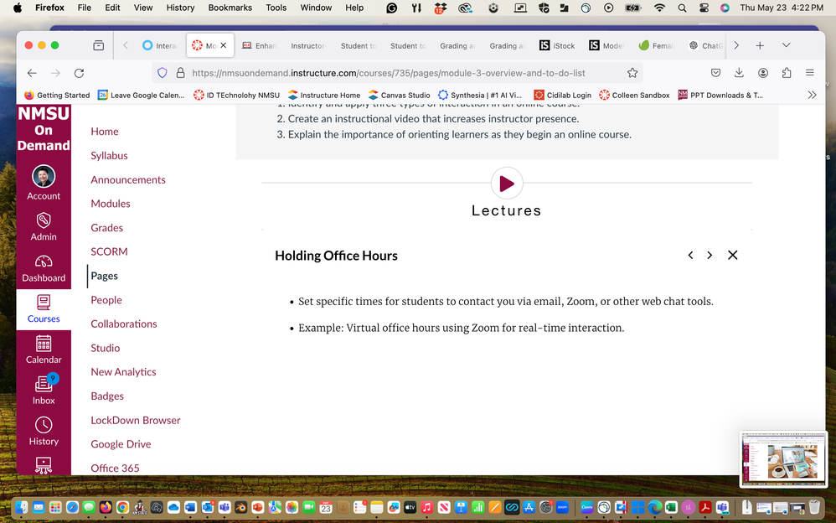Advance to next lecture slide arrow
The width and height of the screenshot is (836, 523).
[710, 255]
